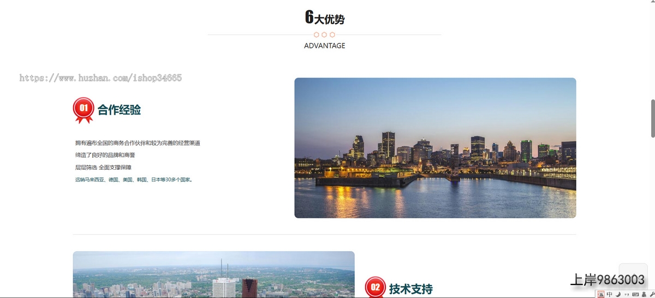This screenshot has height=298, width=655.
Task: Click the page vertical scrollbar thumb
Action: click(652, 118)
